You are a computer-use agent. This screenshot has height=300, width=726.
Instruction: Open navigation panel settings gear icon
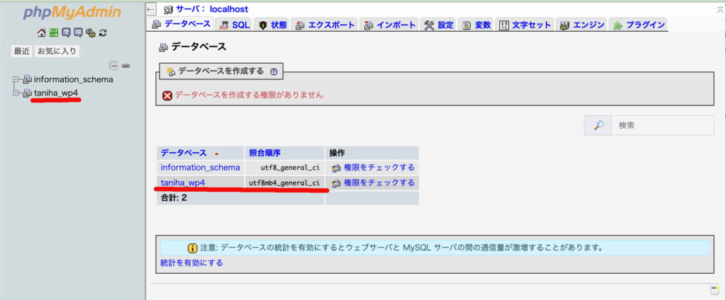(x=91, y=33)
